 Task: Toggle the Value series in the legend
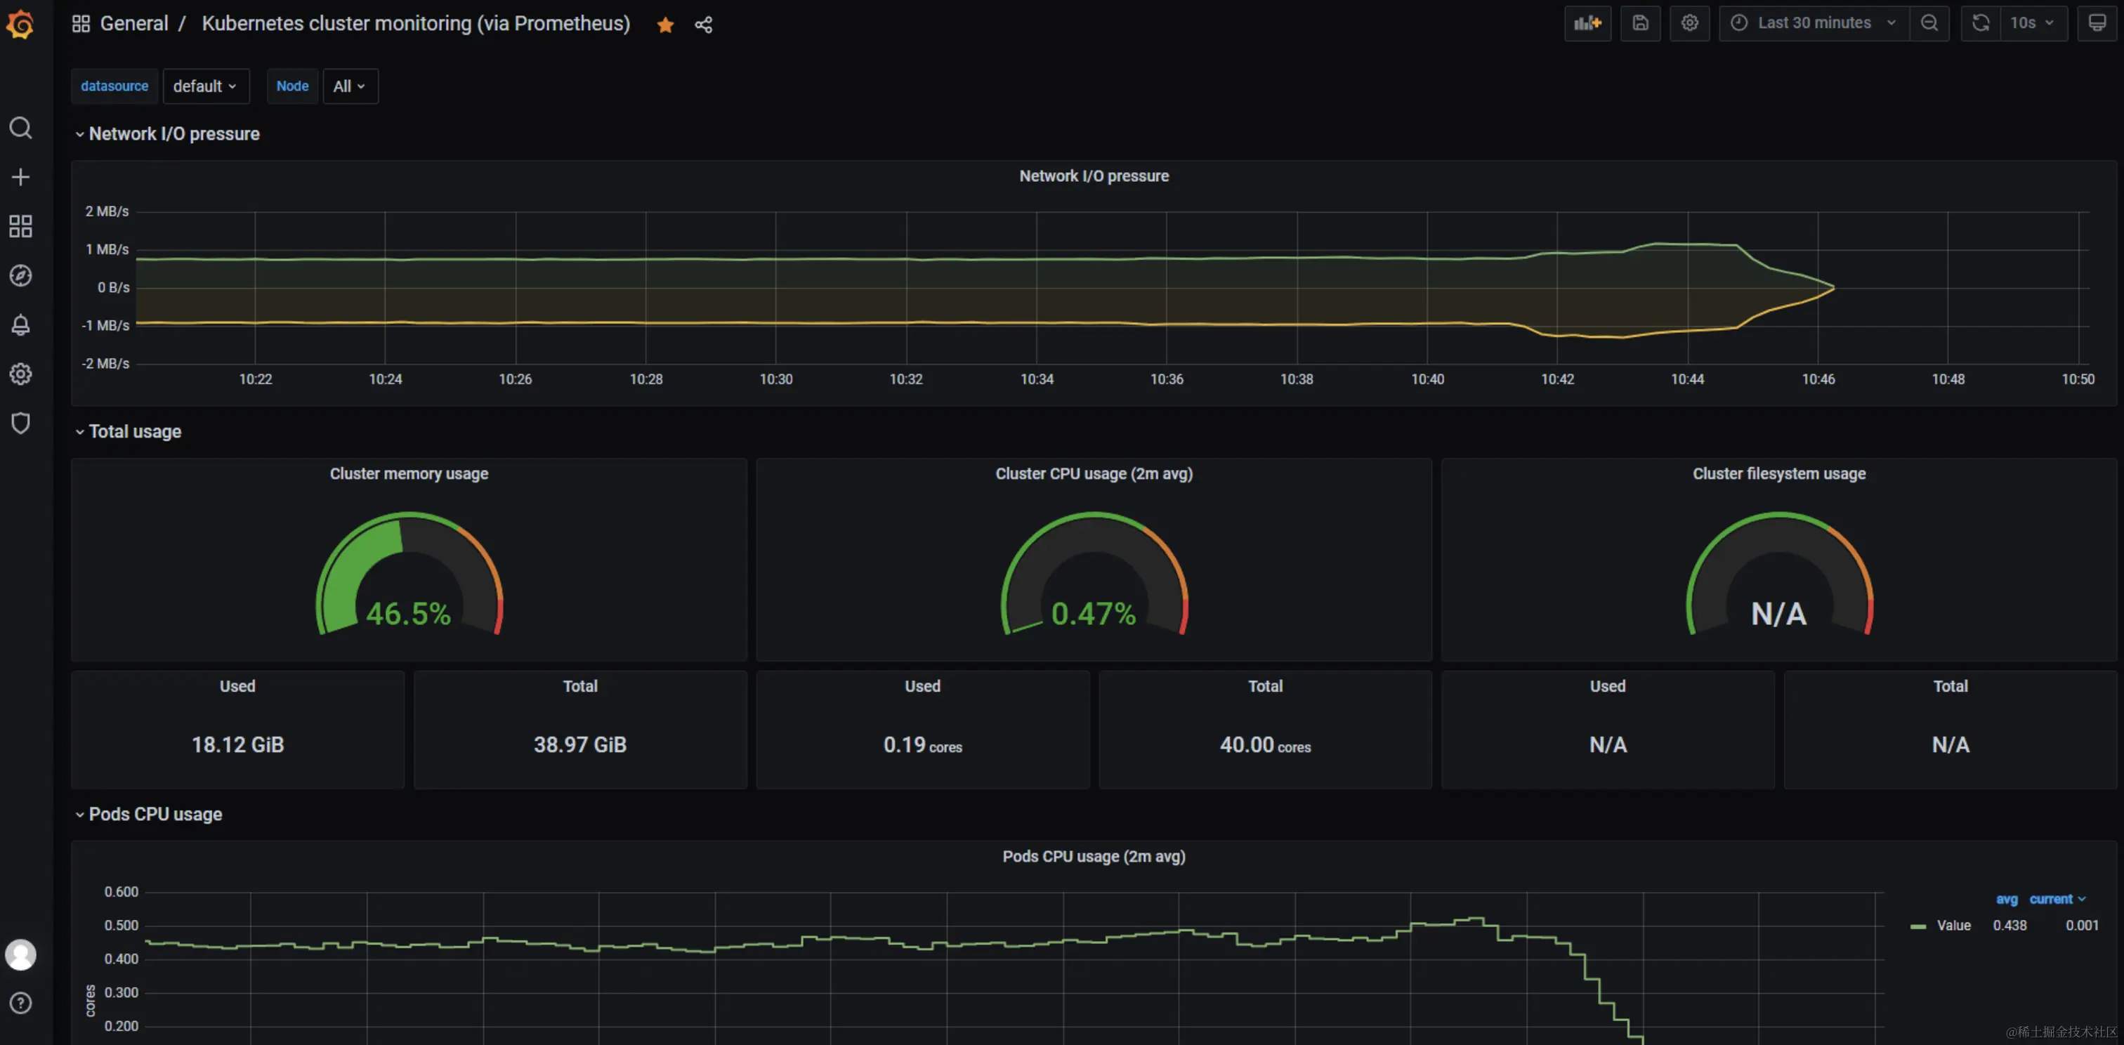pos(1953,926)
